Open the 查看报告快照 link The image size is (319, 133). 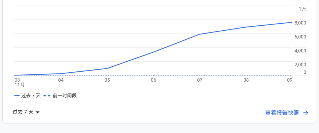(282, 113)
